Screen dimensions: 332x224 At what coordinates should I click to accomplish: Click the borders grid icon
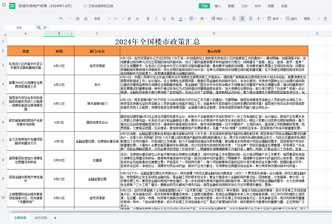(x=191, y=19)
